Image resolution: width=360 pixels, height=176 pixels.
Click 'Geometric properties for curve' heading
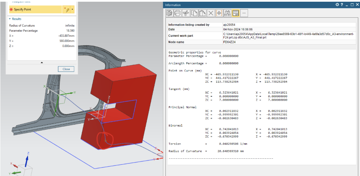[195, 52]
